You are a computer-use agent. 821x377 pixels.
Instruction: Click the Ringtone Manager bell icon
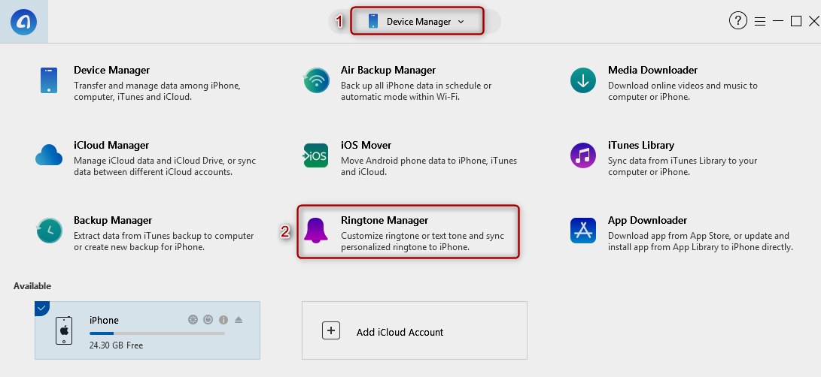[x=316, y=231]
